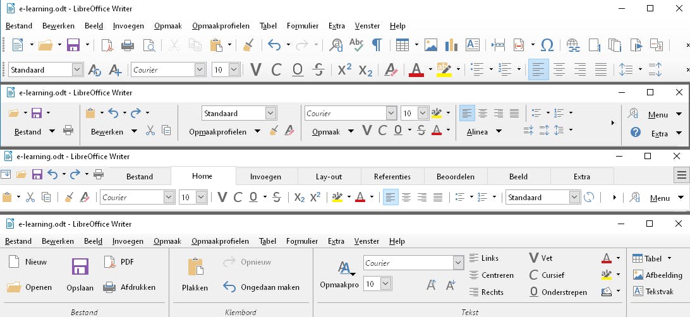Click the scissors Cut icon in second window
The width and height of the screenshot is (690, 317).
(150, 130)
